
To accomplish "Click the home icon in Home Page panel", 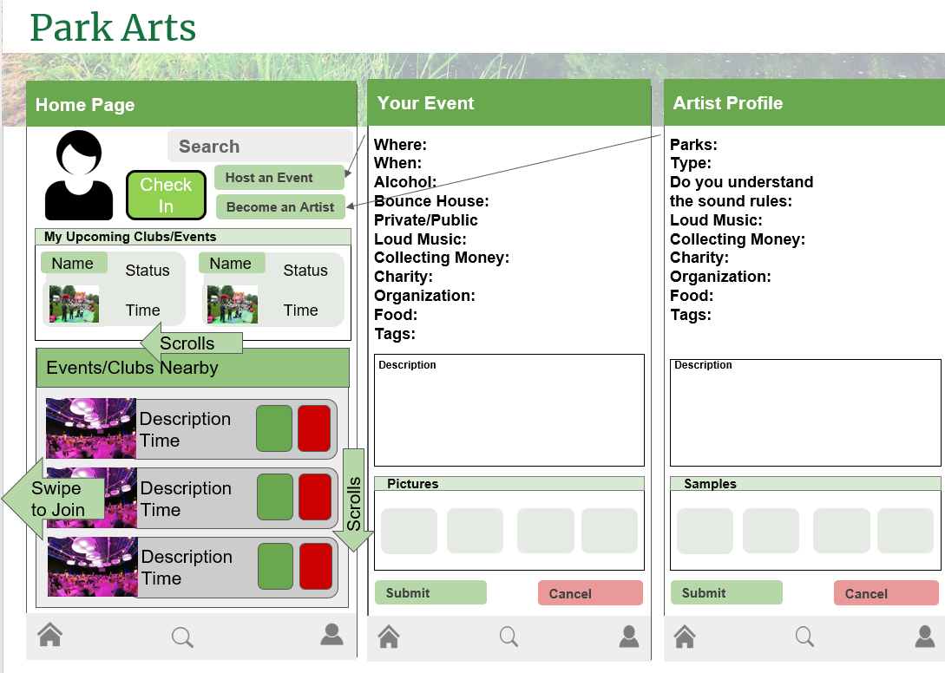I will click(x=50, y=635).
